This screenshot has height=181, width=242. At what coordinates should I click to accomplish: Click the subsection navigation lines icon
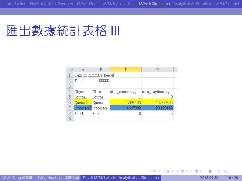182,171
